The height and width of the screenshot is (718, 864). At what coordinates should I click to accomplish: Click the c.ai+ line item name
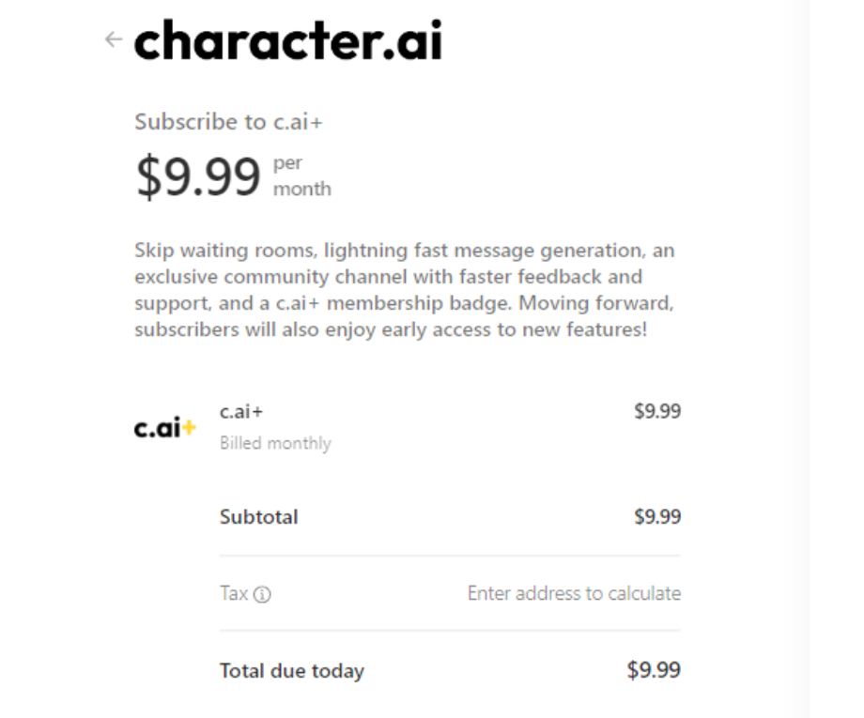pyautogui.click(x=241, y=411)
